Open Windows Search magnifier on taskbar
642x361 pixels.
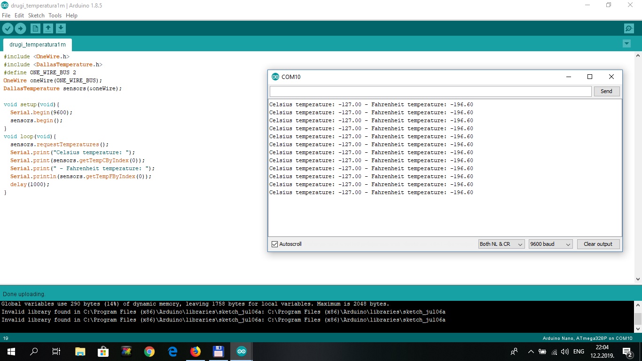tap(34, 352)
